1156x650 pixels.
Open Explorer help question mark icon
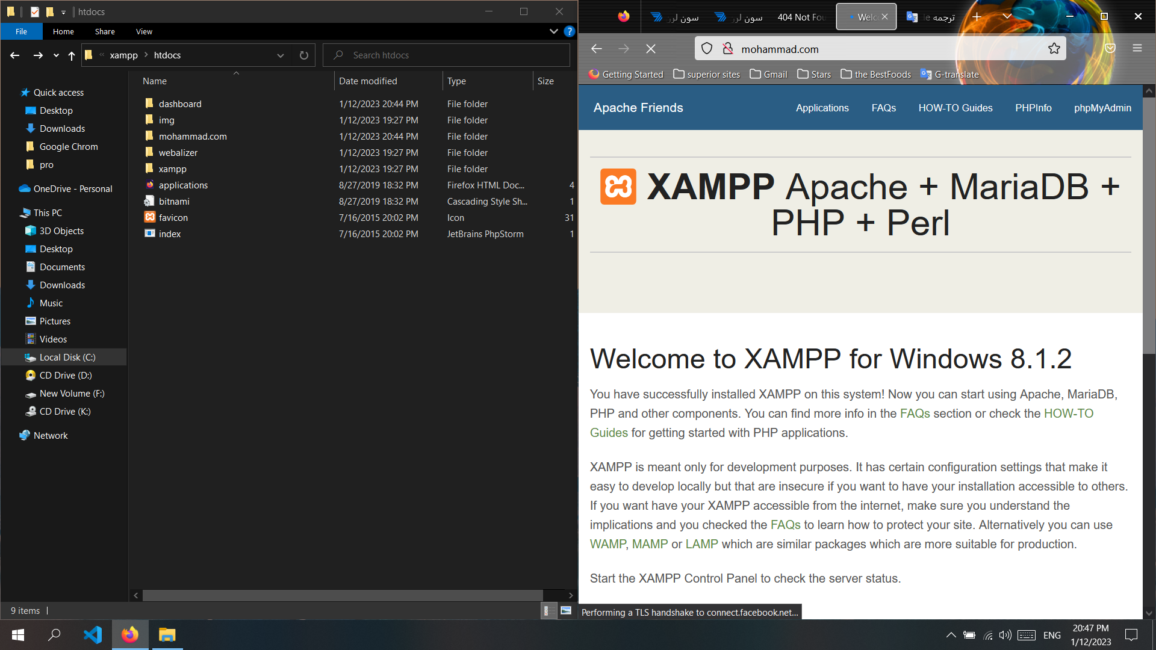coord(569,31)
